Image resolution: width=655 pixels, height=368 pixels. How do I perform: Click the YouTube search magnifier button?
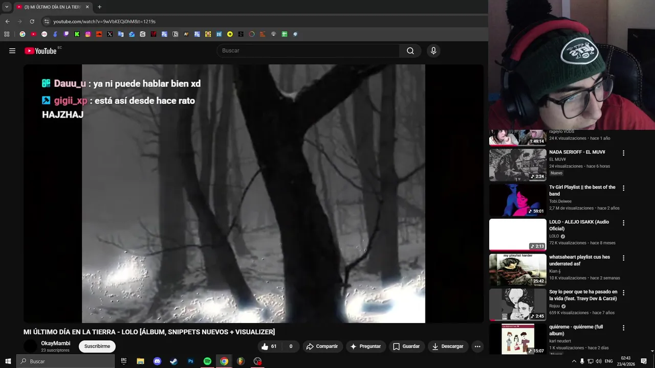click(410, 51)
